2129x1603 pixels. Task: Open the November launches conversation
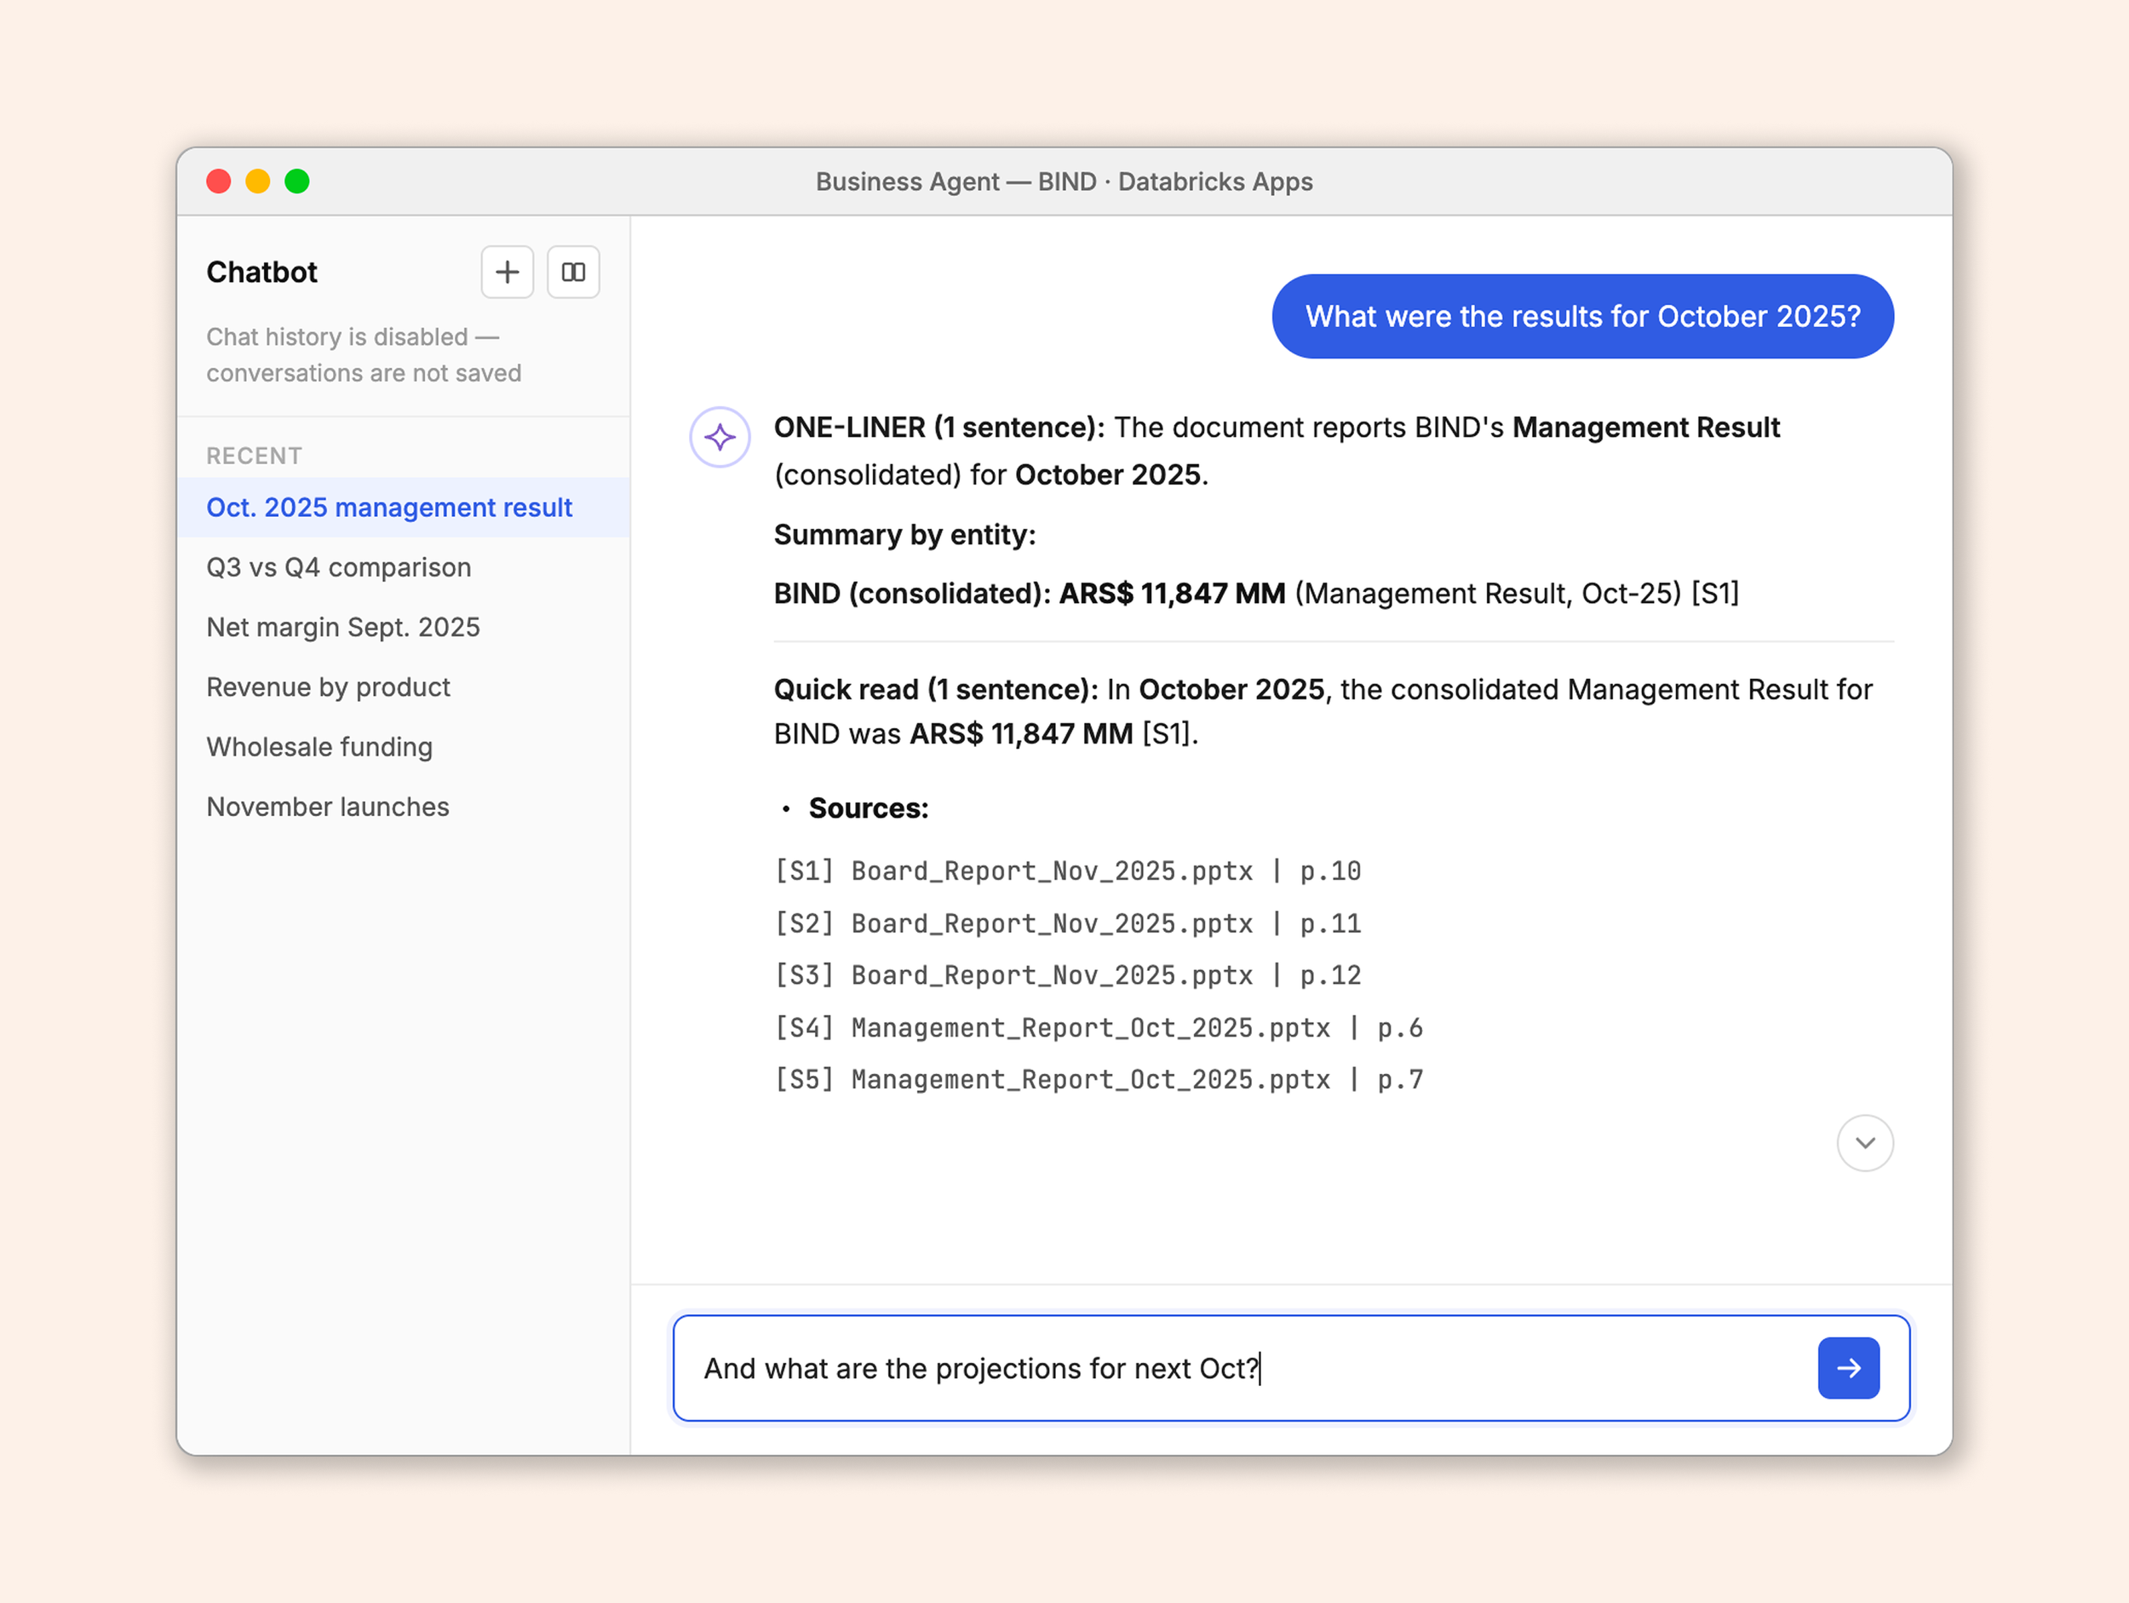point(327,807)
